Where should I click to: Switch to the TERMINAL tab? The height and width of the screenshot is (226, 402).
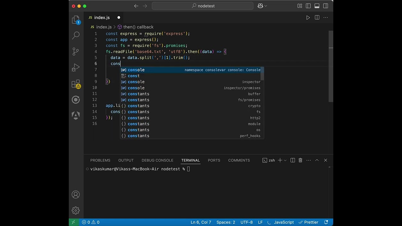[190, 160]
